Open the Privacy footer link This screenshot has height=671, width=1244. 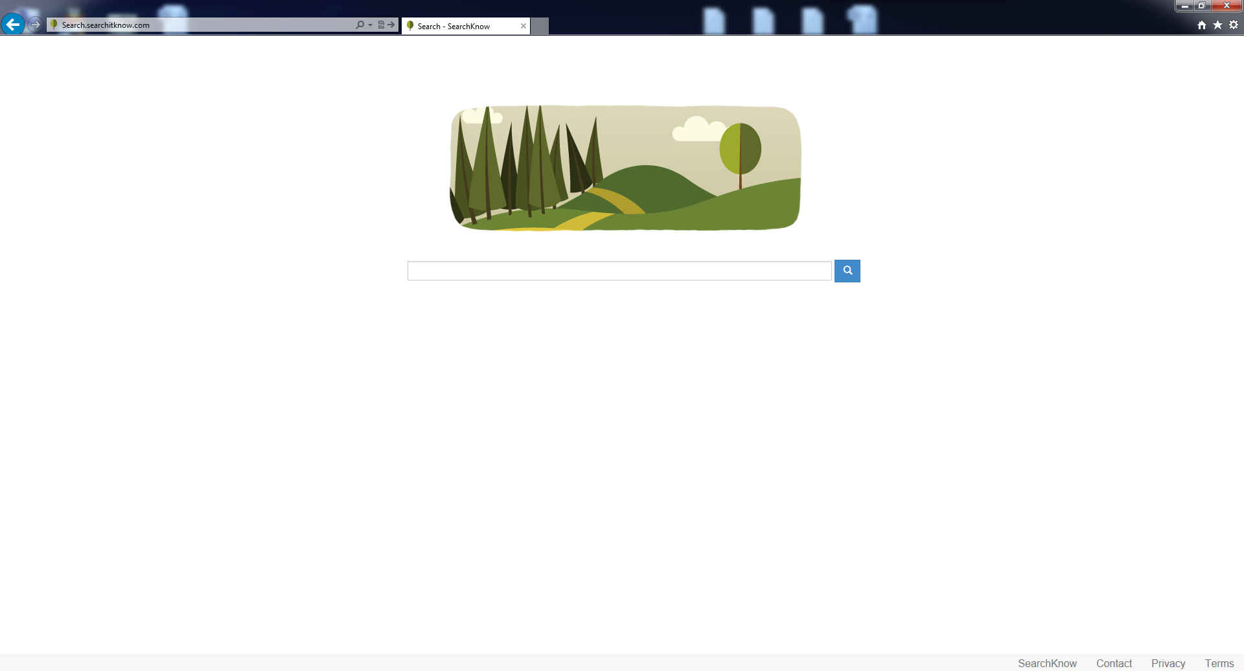pos(1168,663)
